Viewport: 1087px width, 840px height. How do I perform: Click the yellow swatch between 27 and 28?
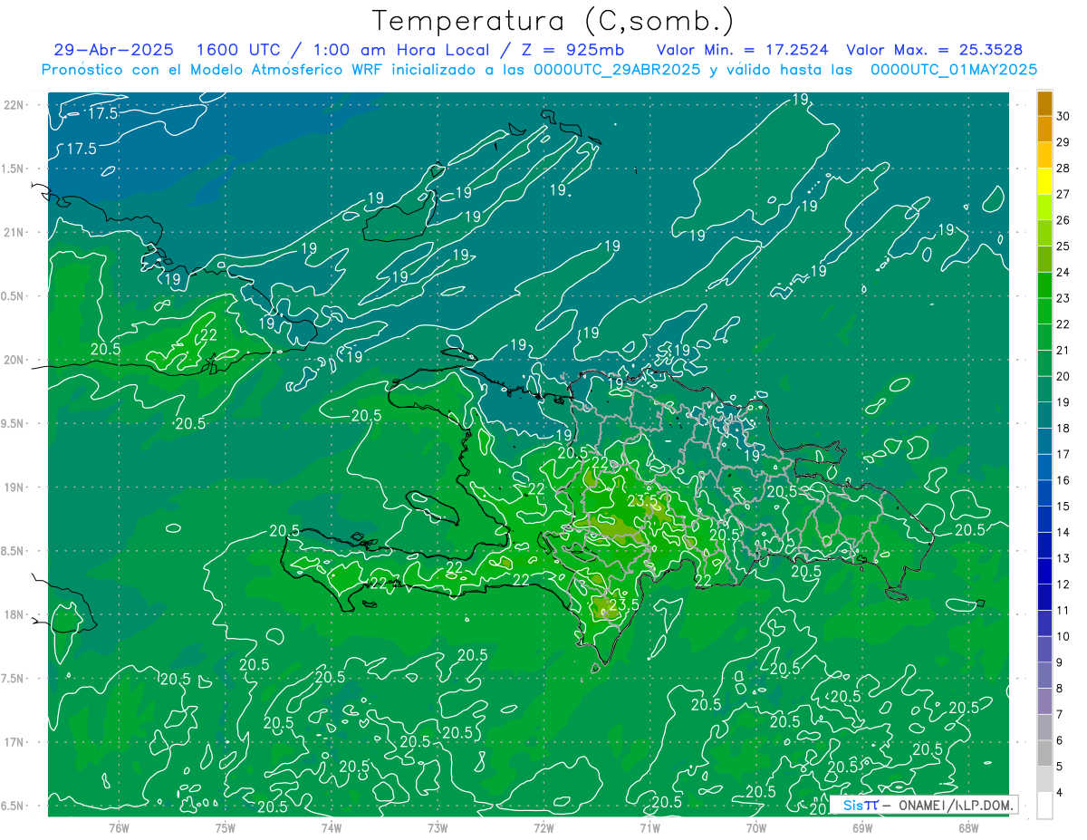(x=1044, y=181)
